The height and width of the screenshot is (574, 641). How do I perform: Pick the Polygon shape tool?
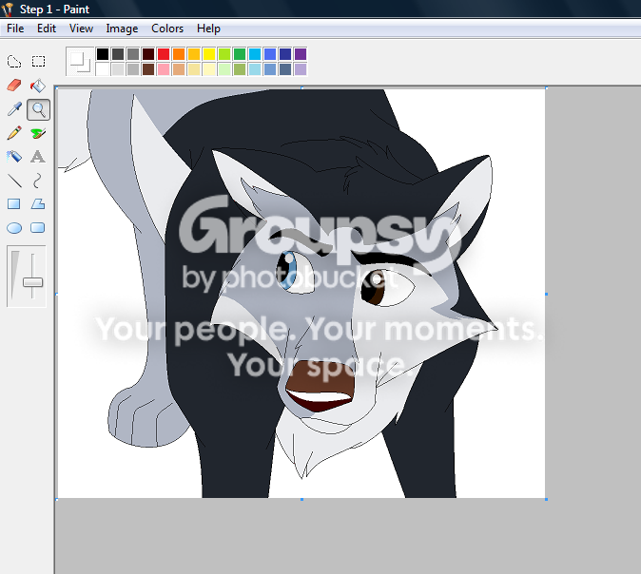38,204
